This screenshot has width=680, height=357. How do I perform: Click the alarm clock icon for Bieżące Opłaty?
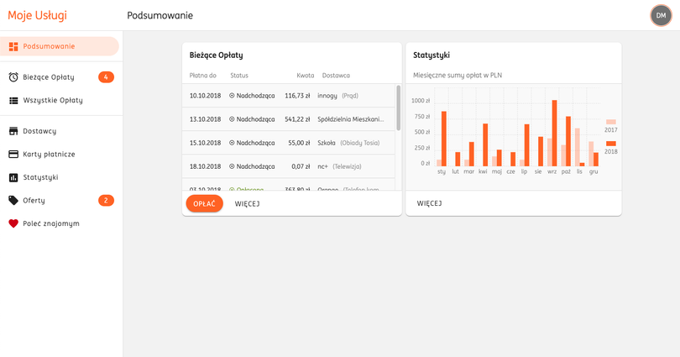pos(13,77)
